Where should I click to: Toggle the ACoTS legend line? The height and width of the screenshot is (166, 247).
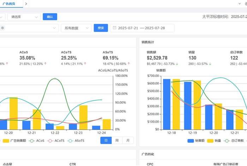56,141
